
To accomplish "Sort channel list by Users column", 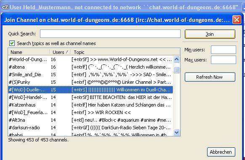I will point(60,52).
